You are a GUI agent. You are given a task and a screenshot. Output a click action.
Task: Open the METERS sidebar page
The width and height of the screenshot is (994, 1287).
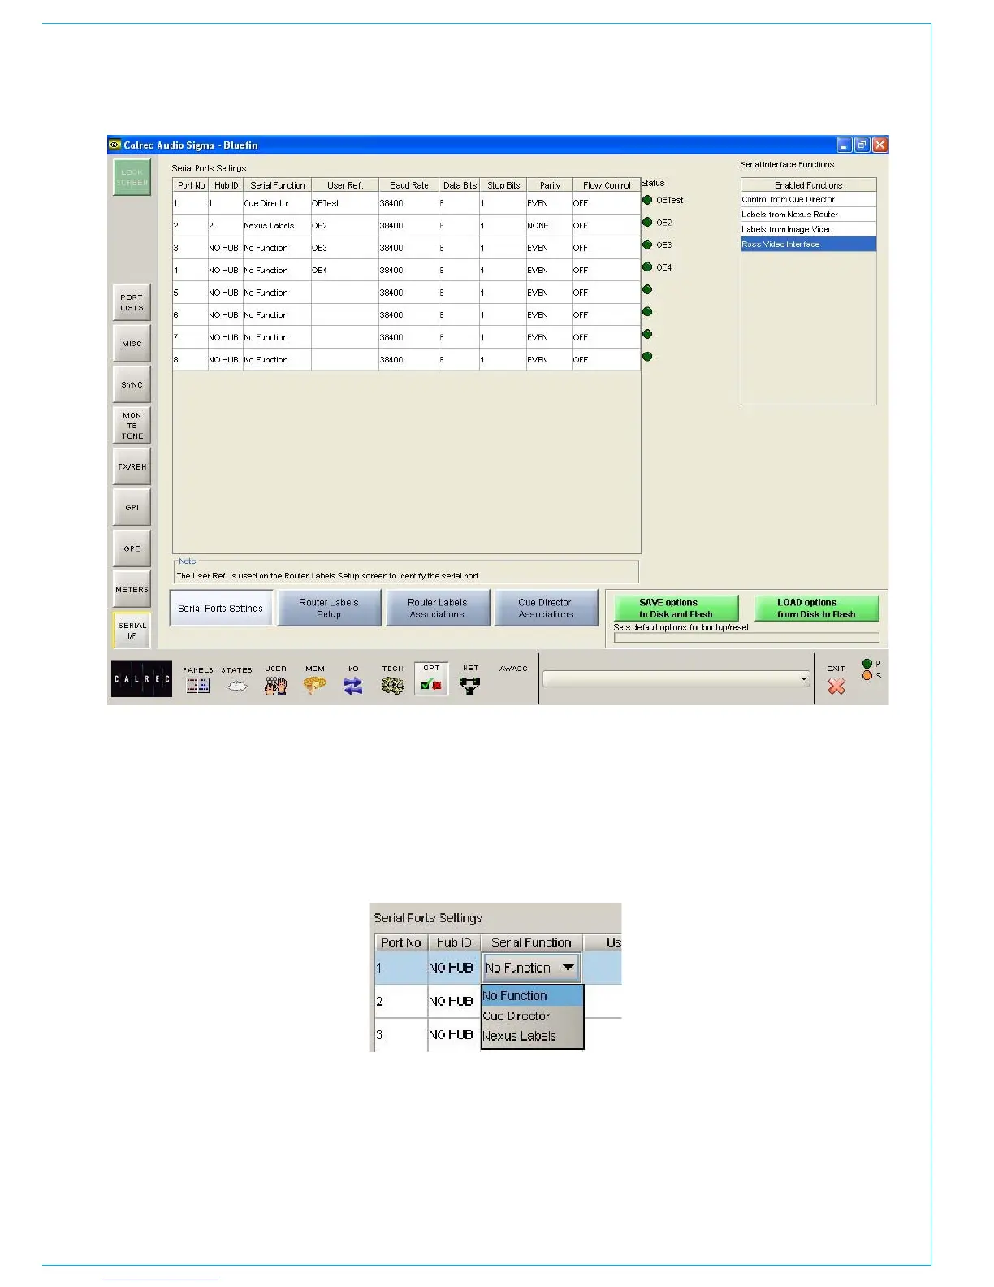132,590
